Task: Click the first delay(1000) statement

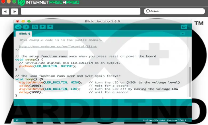Action: [x=31, y=86]
